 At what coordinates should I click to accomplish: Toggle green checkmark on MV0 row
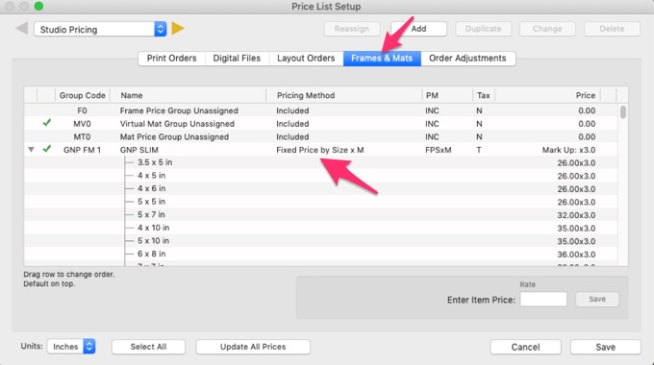[47, 123]
